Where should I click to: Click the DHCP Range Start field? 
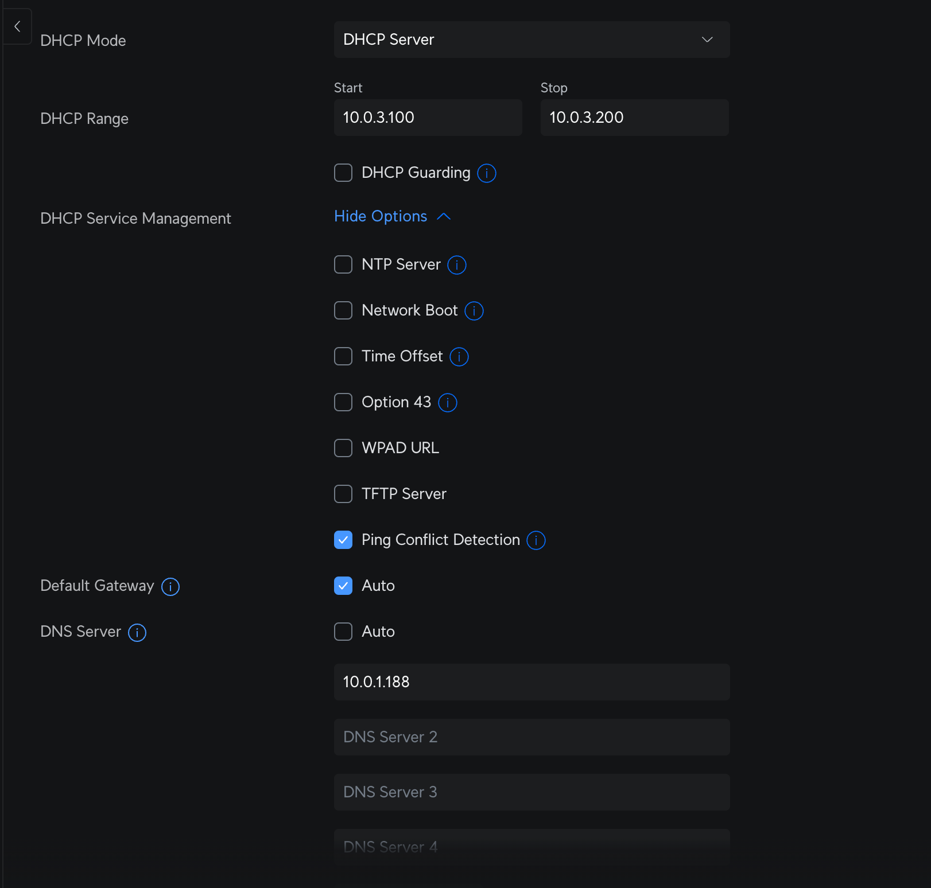tap(428, 118)
